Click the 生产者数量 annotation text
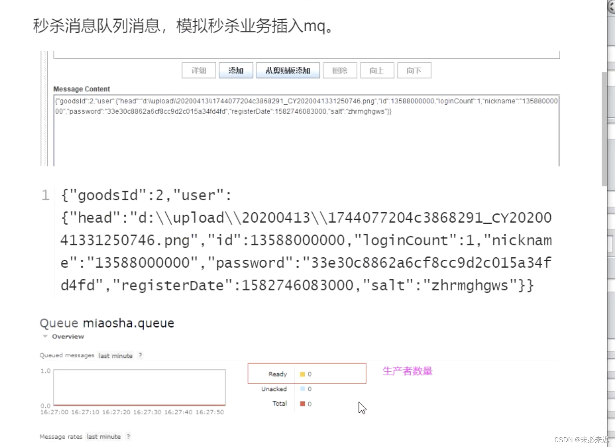 [407, 371]
